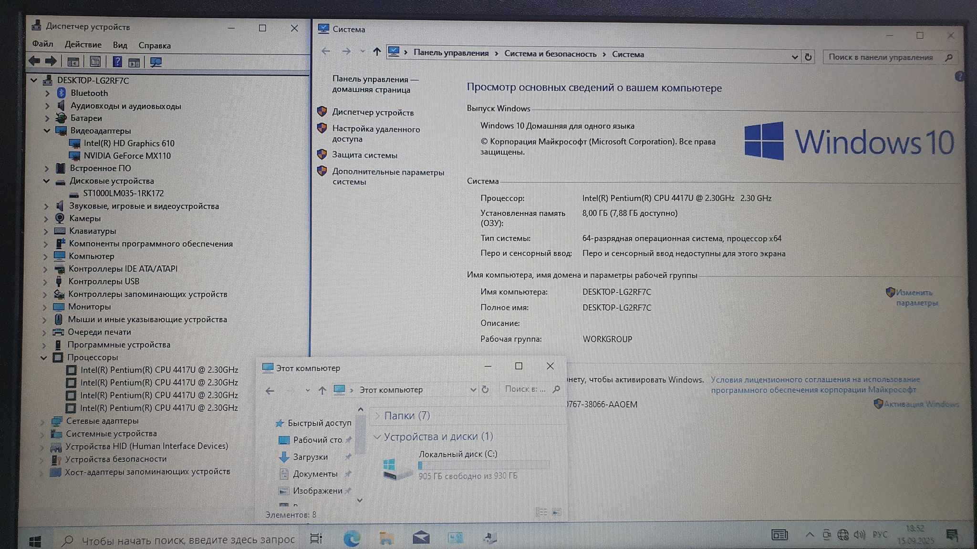Click the Локальный диск (C:) usage bar
The width and height of the screenshot is (977, 549).
pyautogui.click(x=484, y=465)
